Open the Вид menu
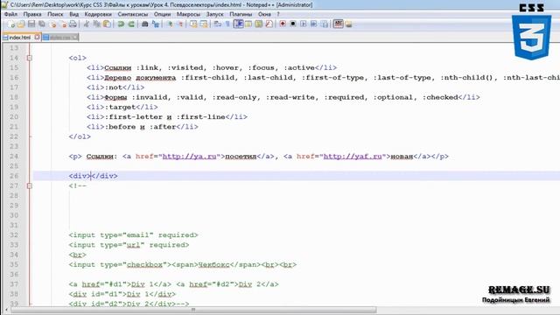The image size is (560, 315). tap(73, 14)
